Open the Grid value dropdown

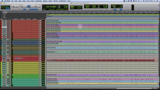point(81,6)
